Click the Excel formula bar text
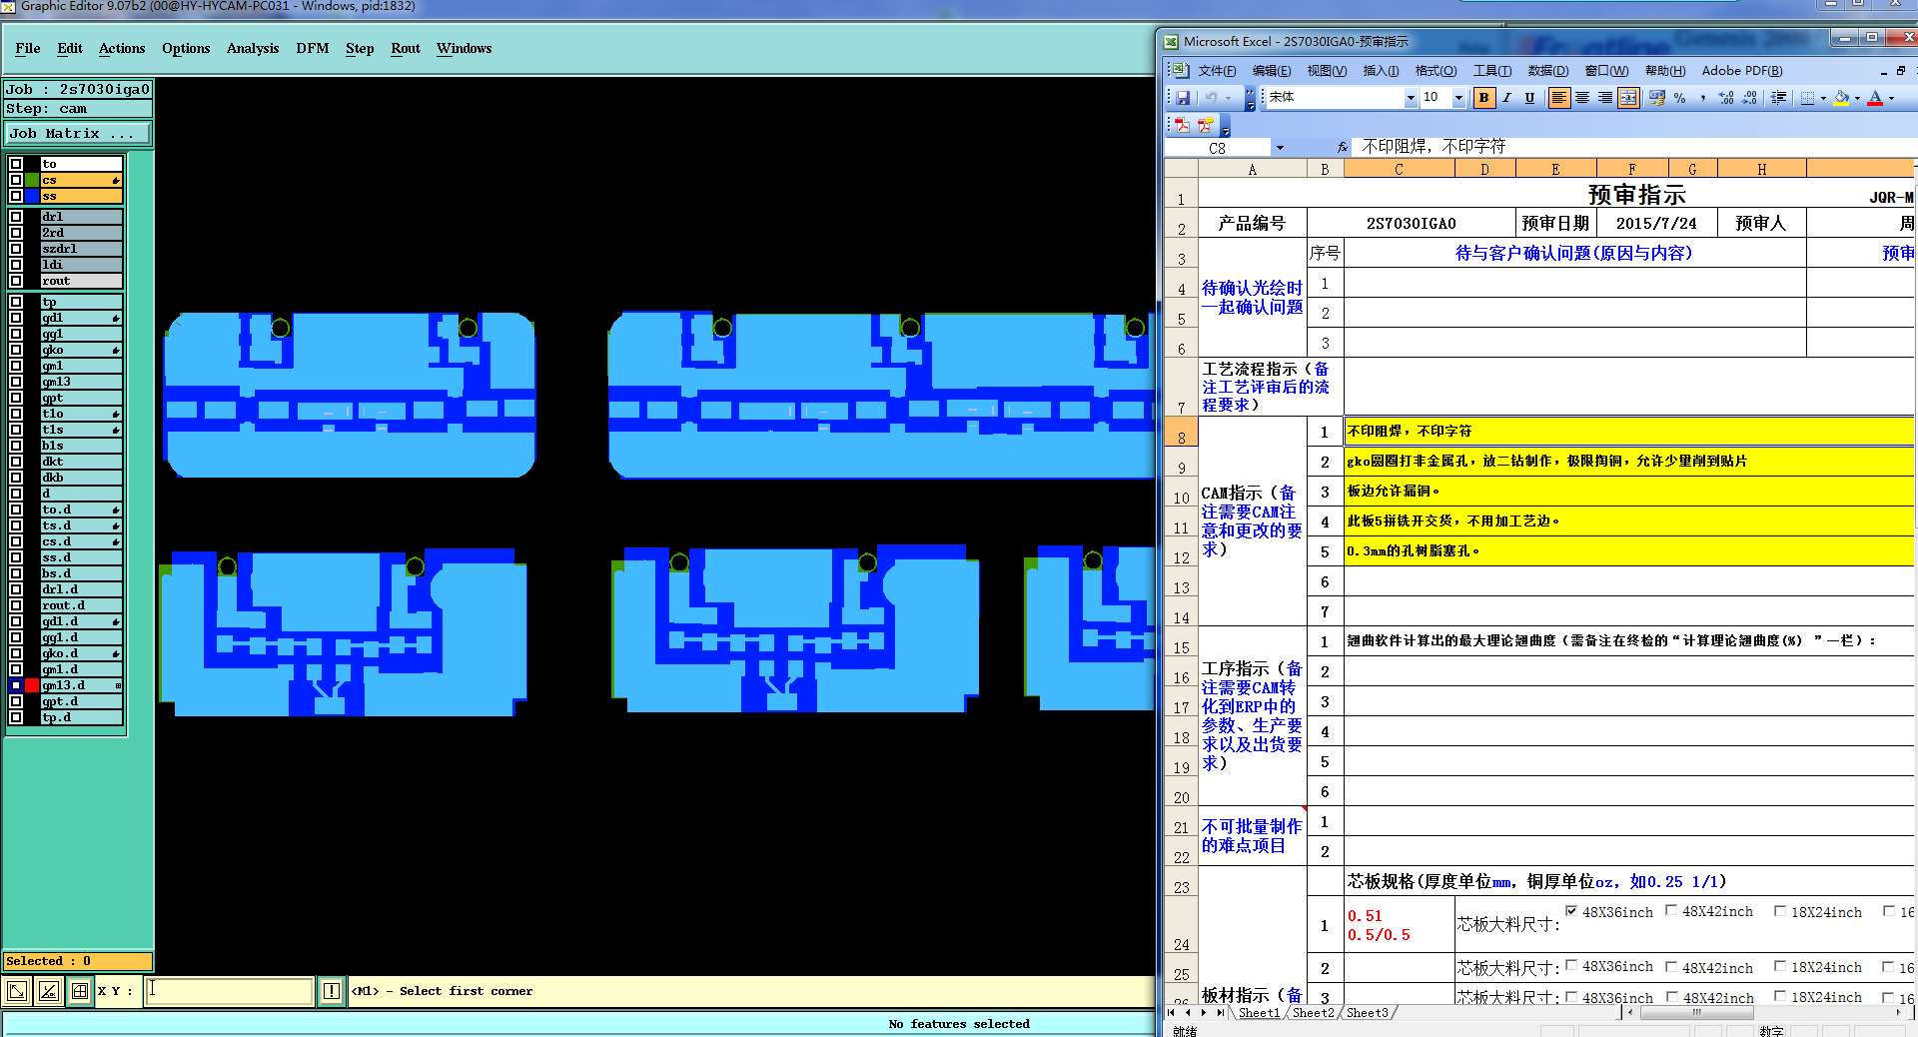Screen dimensions: 1918x1037 click(1434, 147)
